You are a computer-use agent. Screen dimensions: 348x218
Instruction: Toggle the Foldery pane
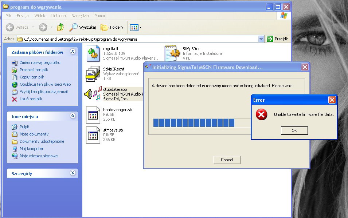[x=112, y=27]
